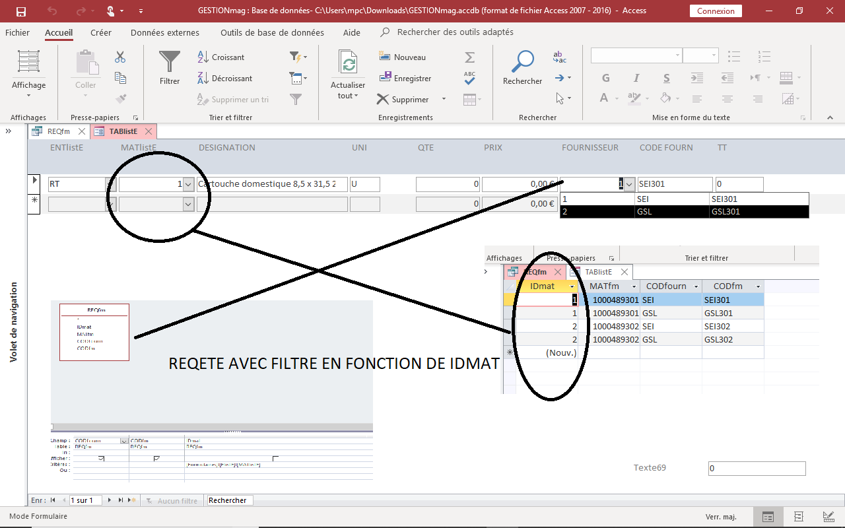Save with the title bar disk icon
The height and width of the screenshot is (528, 845).
[x=20, y=11]
